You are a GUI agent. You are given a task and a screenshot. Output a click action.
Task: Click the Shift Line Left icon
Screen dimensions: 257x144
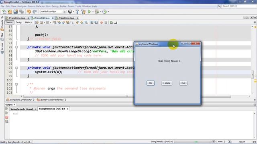pyautogui.click(x=92, y=22)
